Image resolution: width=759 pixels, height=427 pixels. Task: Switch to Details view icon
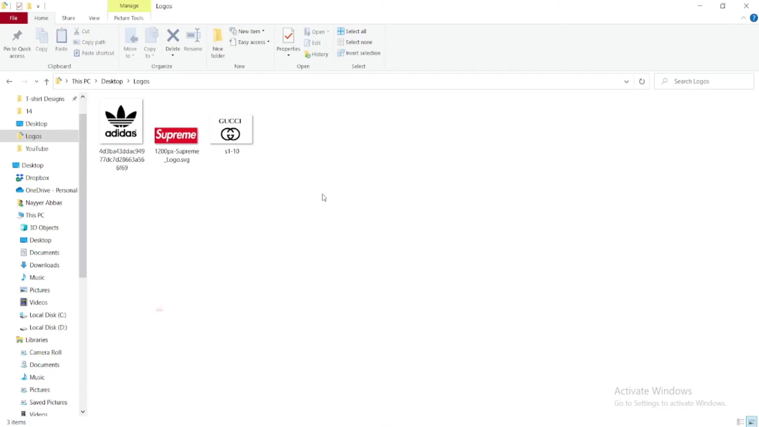tap(740, 422)
